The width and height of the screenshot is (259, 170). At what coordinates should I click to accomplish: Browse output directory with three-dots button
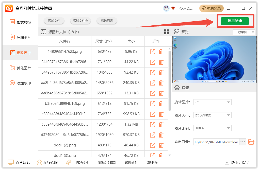[x=243, y=142]
